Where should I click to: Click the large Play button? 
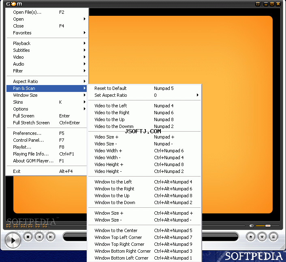[13, 241]
